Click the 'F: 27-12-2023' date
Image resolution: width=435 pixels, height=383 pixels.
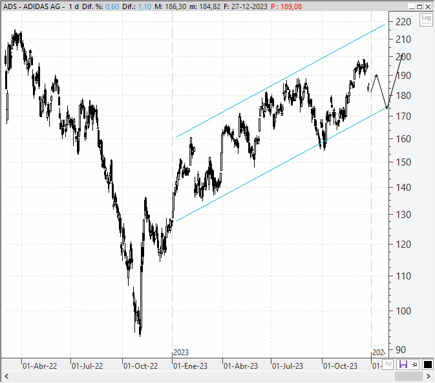pos(246,6)
